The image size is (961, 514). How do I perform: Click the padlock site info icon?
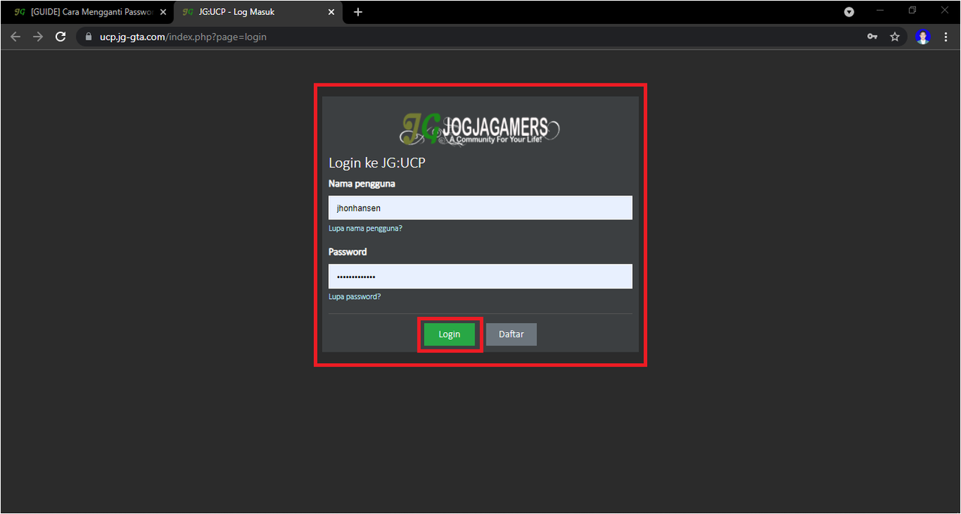pos(89,36)
